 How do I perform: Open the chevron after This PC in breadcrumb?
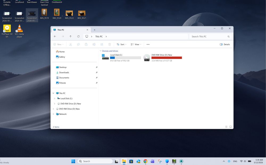[x=106, y=36]
